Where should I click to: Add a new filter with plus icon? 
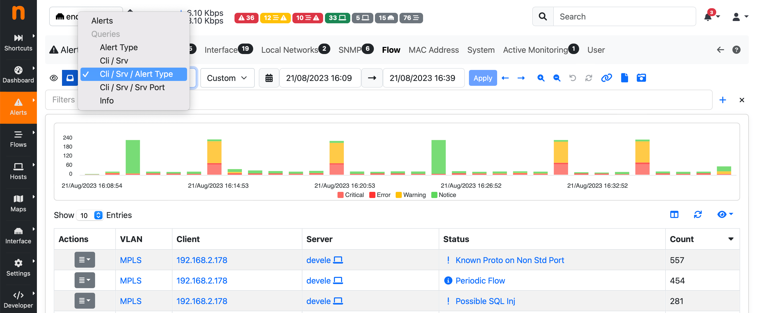point(722,100)
